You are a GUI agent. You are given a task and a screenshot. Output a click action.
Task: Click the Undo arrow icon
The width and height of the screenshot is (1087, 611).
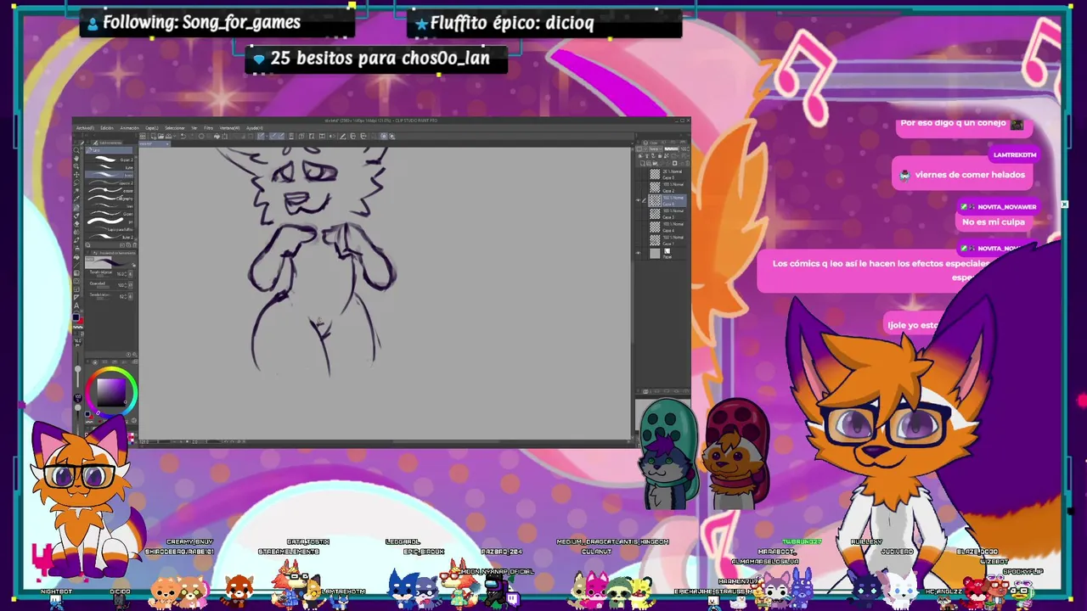tap(183, 136)
